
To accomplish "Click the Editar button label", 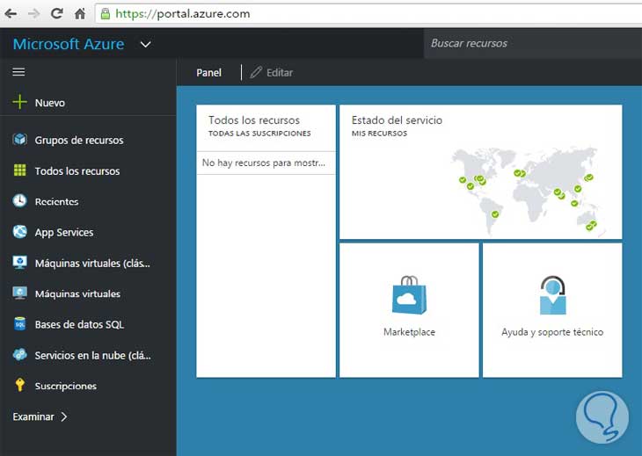I will [280, 73].
